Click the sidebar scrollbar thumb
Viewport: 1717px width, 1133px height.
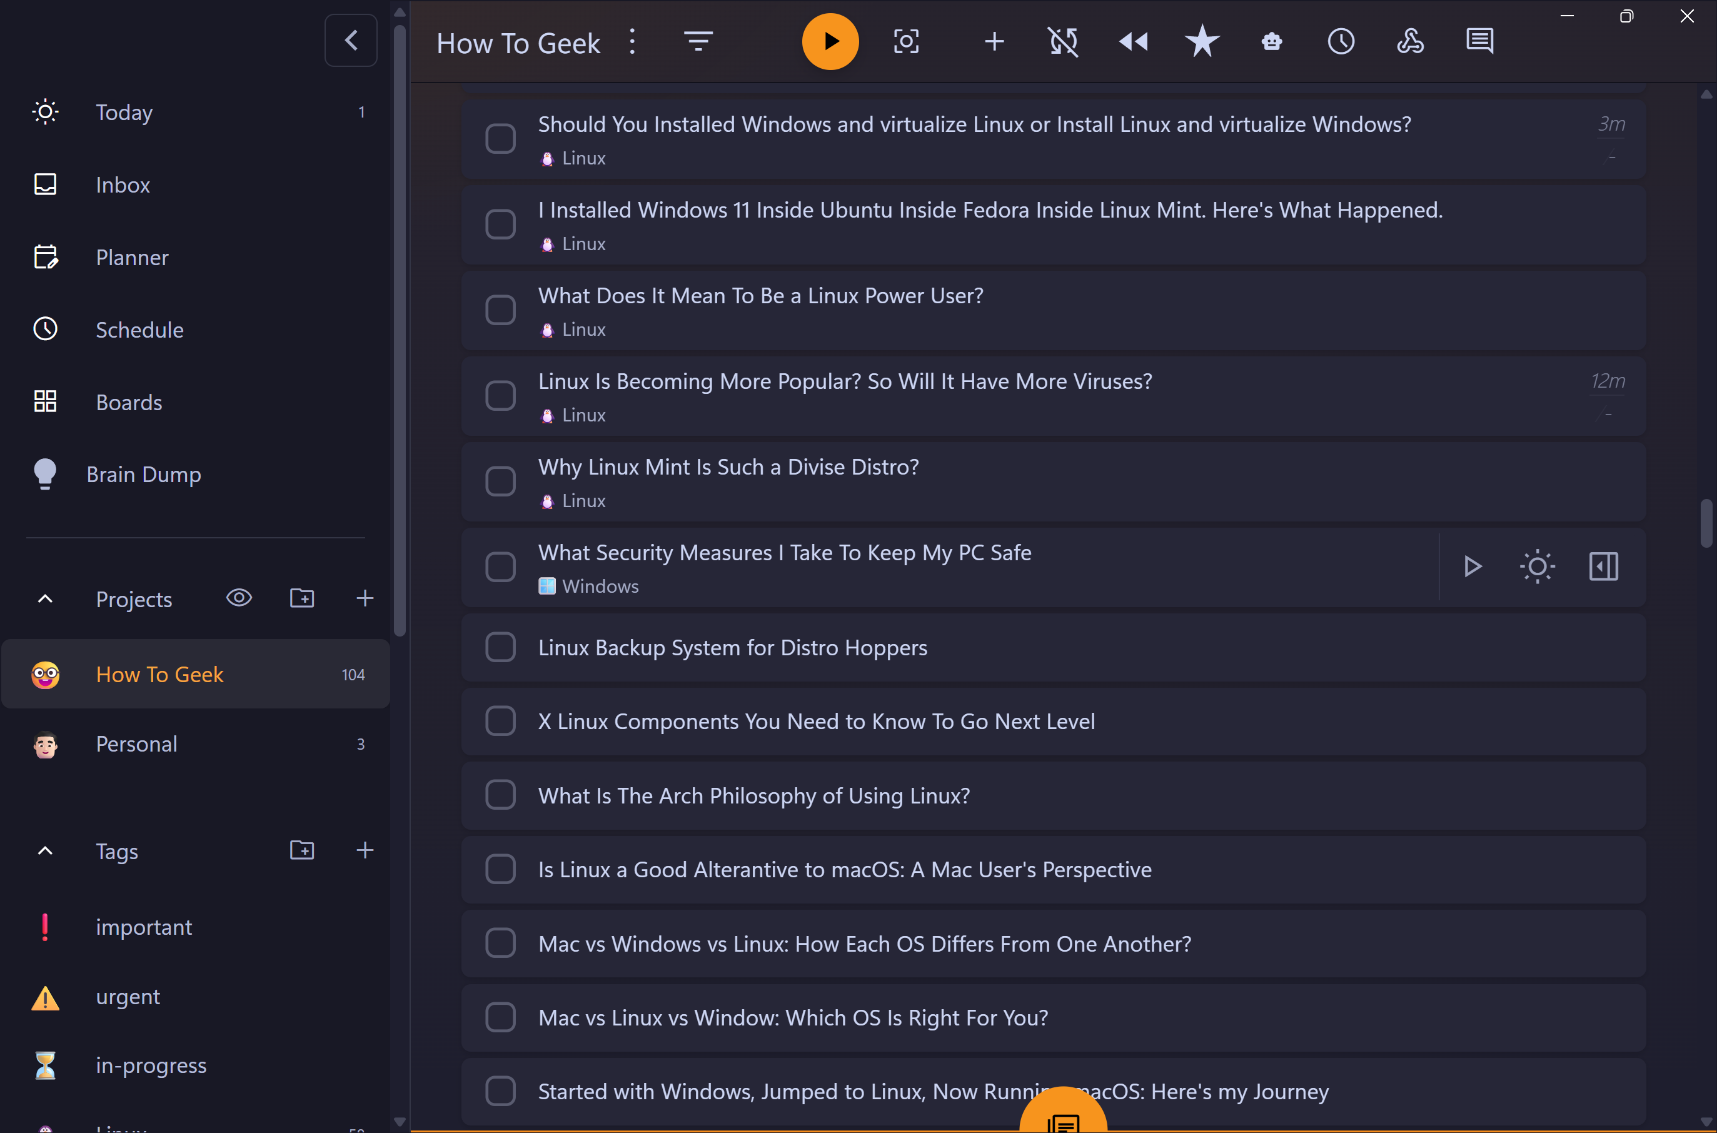[400, 331]
